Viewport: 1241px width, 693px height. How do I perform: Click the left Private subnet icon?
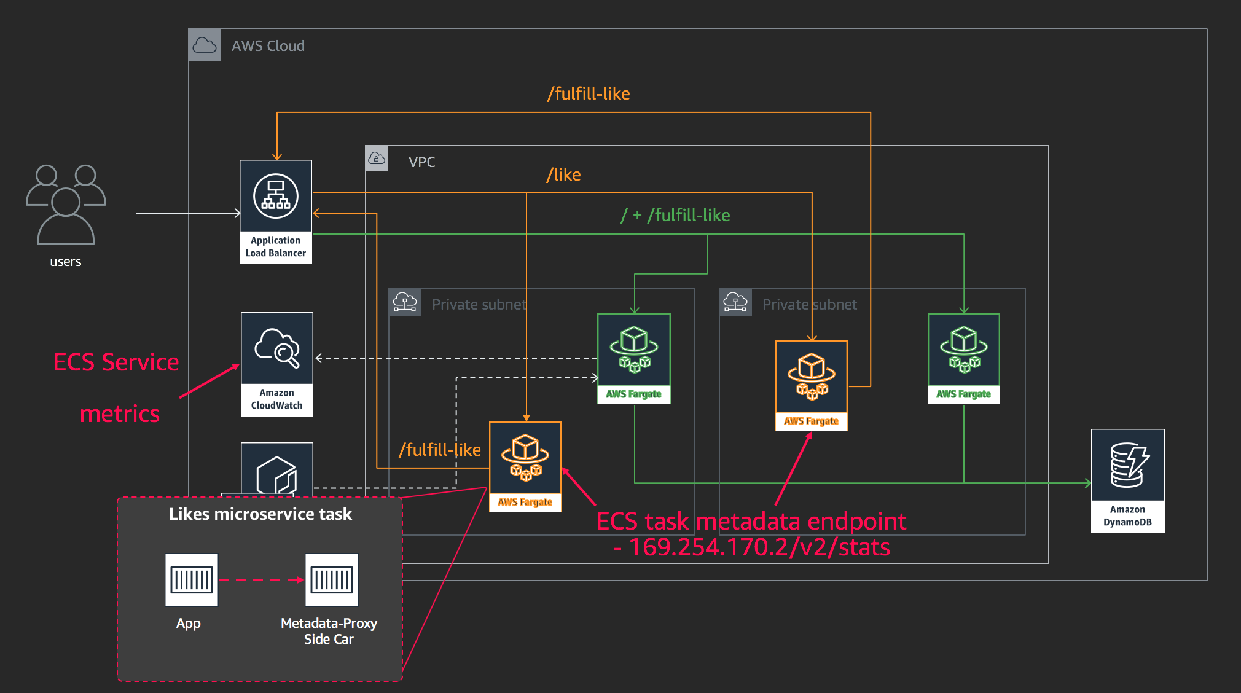point(405,302)
